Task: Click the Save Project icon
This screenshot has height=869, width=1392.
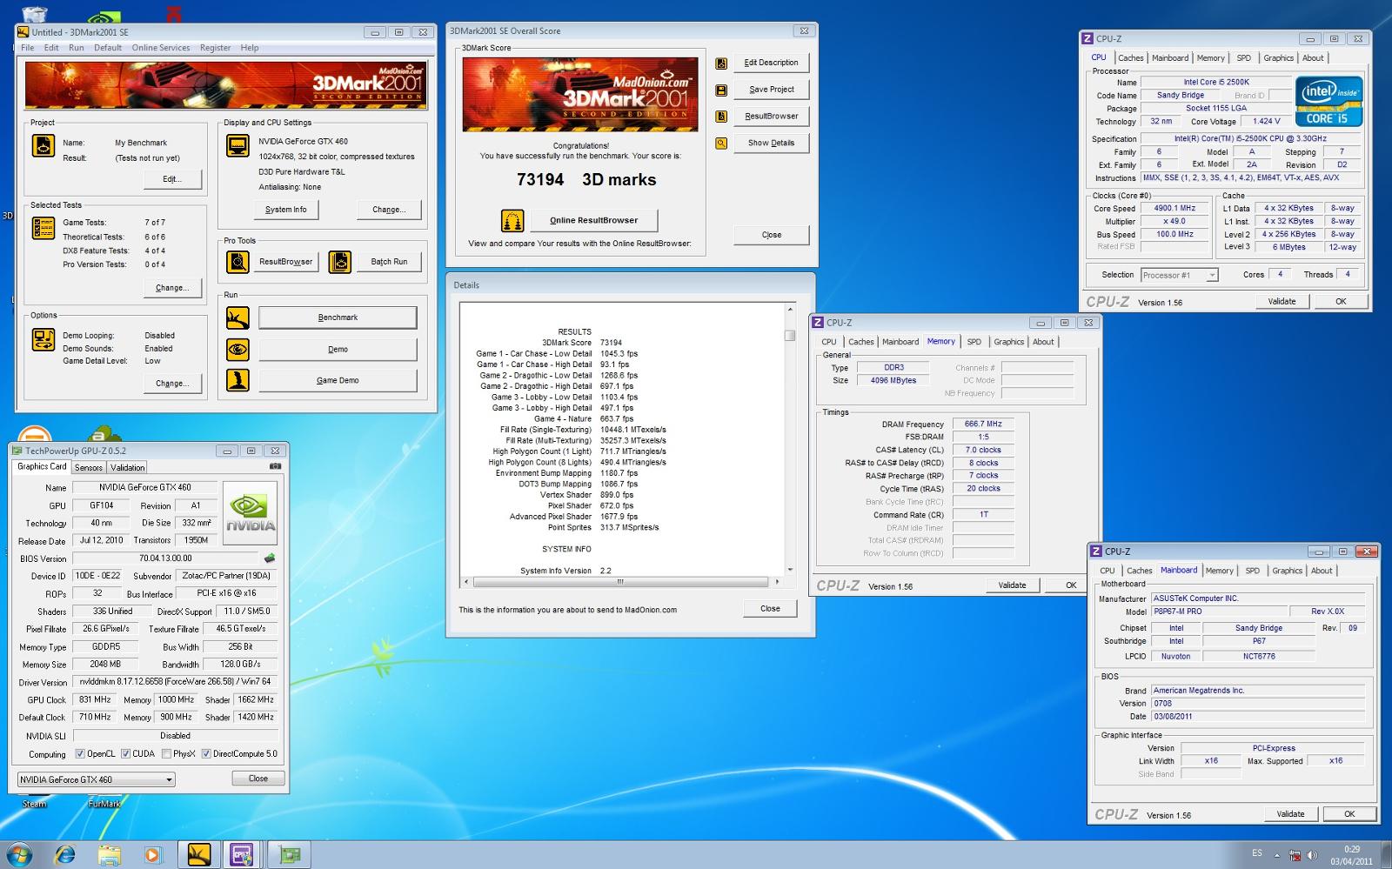Action: (721, 90)
